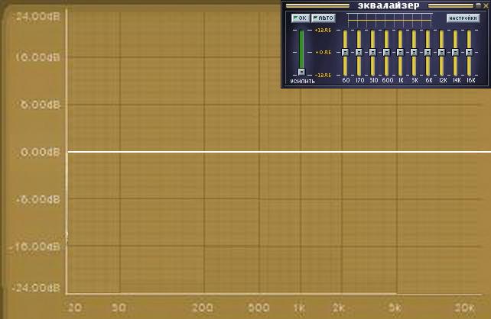The image size is (491, 319).
Task: Click the 5k frequency axis label
Action: (395, 308)
